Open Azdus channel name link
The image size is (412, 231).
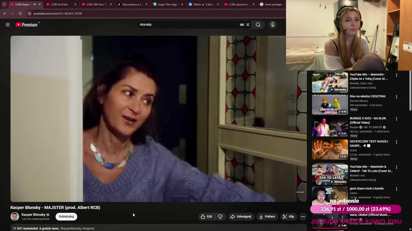click(354, 150)
